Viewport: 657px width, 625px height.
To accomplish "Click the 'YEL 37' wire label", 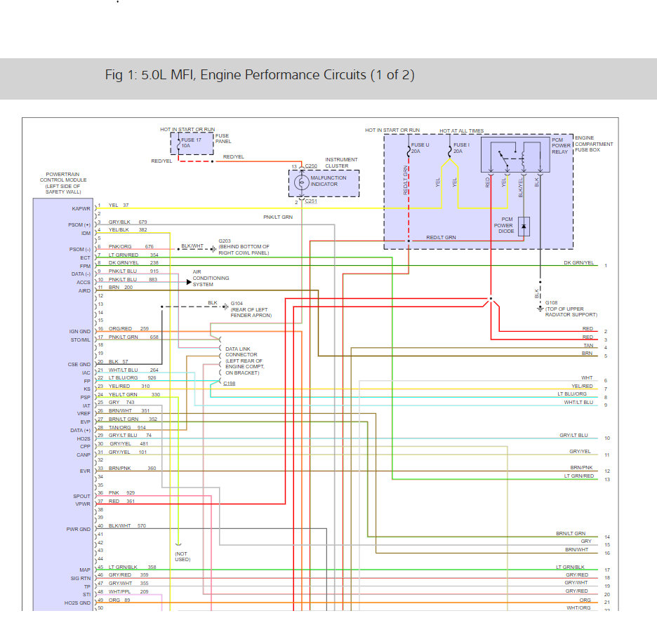I will tap(119, 205).
